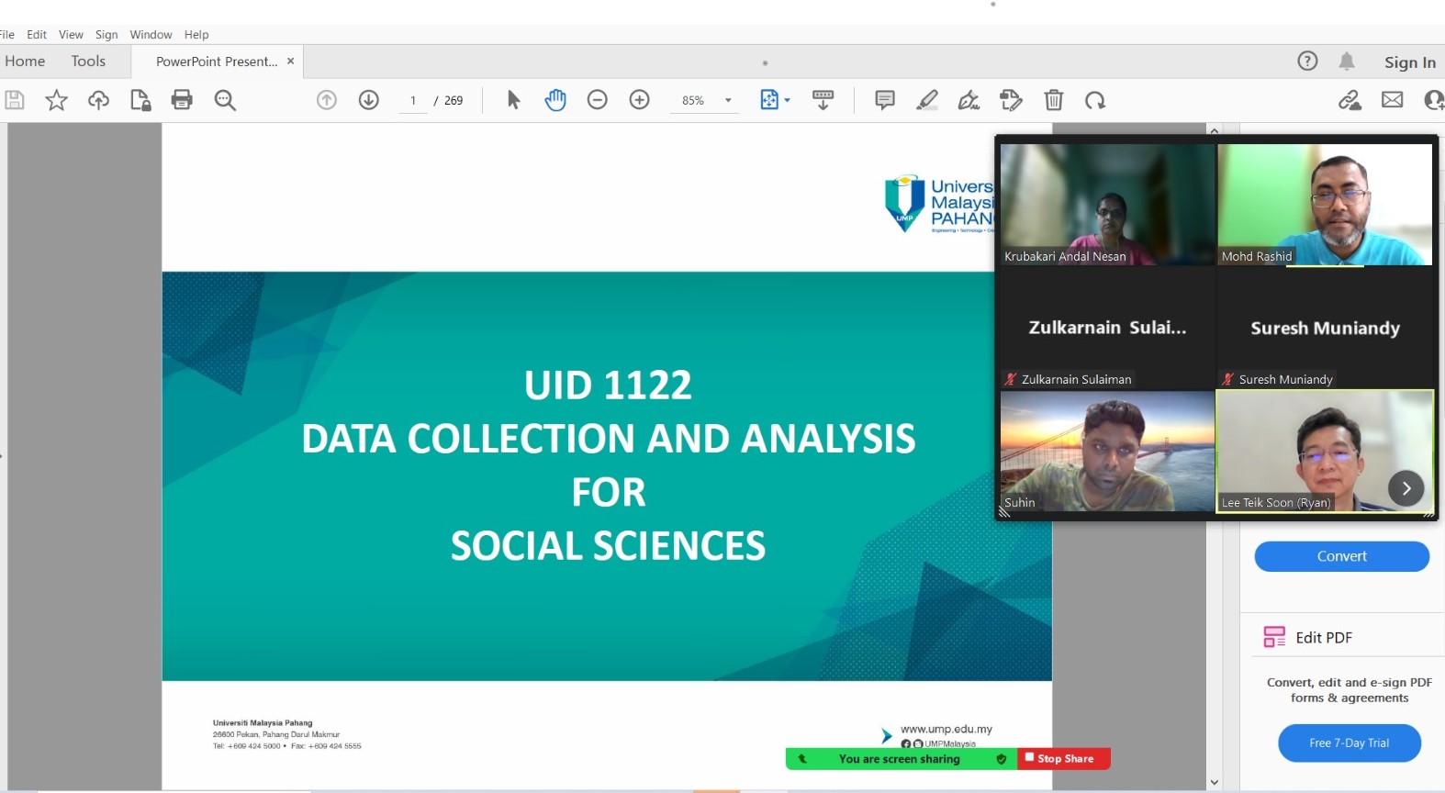
Task: Open the Edit menu
Action: coord(37,35)
